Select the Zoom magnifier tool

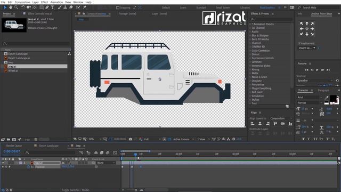(x=16, y=7)
